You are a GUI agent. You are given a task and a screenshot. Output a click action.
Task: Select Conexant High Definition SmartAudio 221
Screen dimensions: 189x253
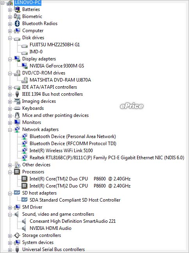click(73, 221)
